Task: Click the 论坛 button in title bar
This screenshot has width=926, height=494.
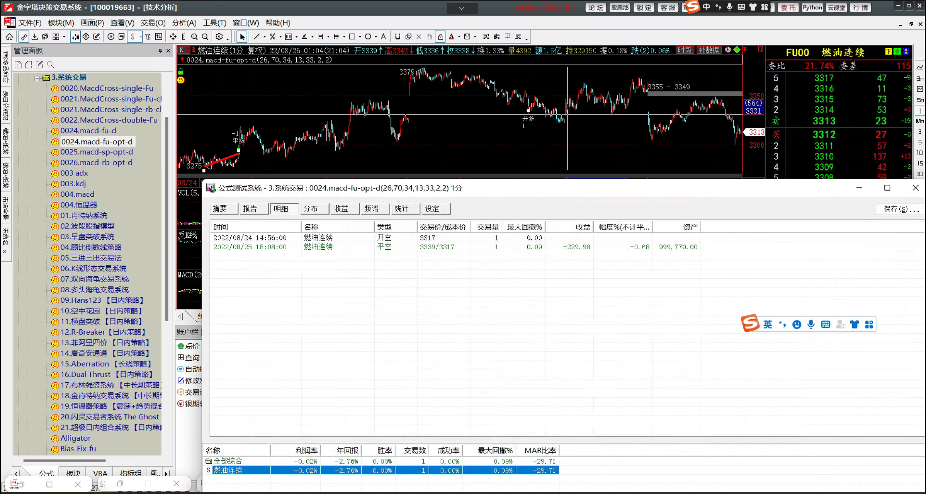Action: coord(595,7)
